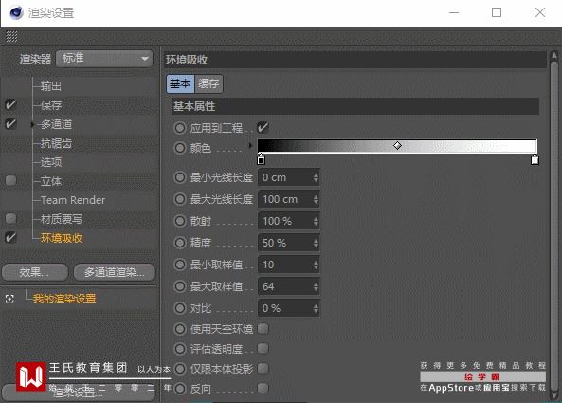Click the 最小光线长度 stepper arrows

click(316, 177)
